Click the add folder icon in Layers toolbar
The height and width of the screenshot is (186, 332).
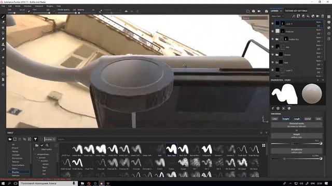pyautogui.click(x=317, y=16)
